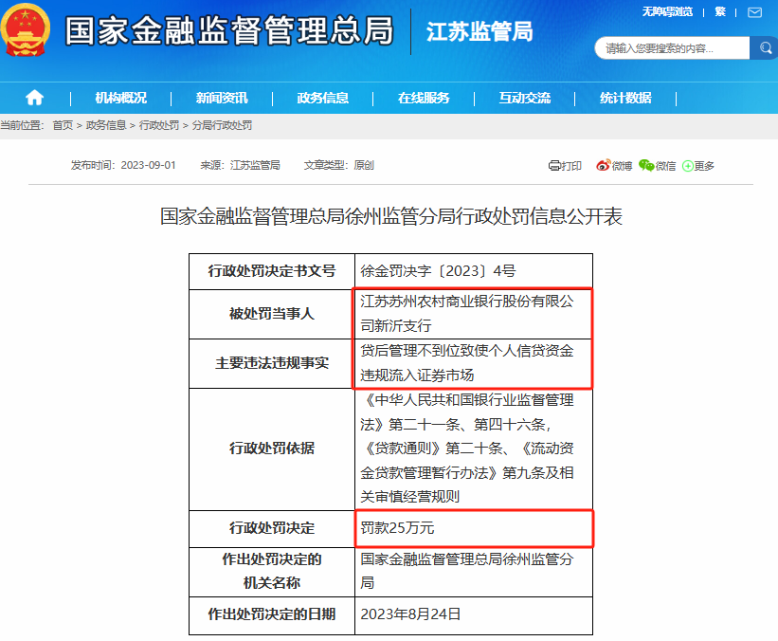Click cell 罚款25万元
The image size is (778, 641).
[474, 529]
